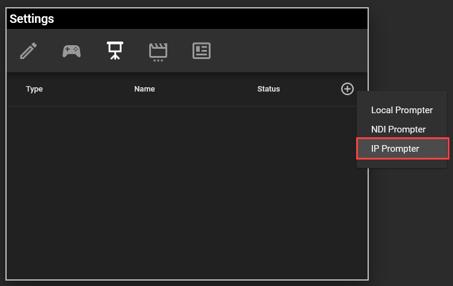Click the Status column header

(268, 89)
